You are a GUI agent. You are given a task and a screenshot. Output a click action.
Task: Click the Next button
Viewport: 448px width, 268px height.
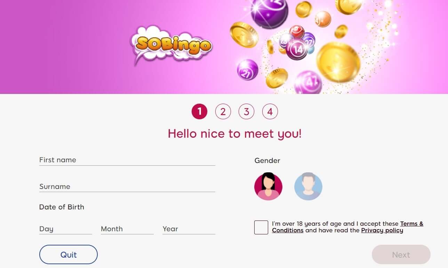click(x=401, y=254)
